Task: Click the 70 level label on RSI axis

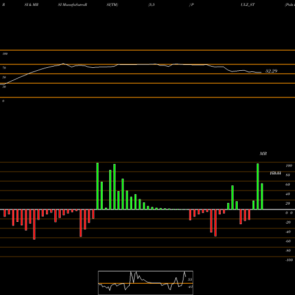Action: (4, 68)
